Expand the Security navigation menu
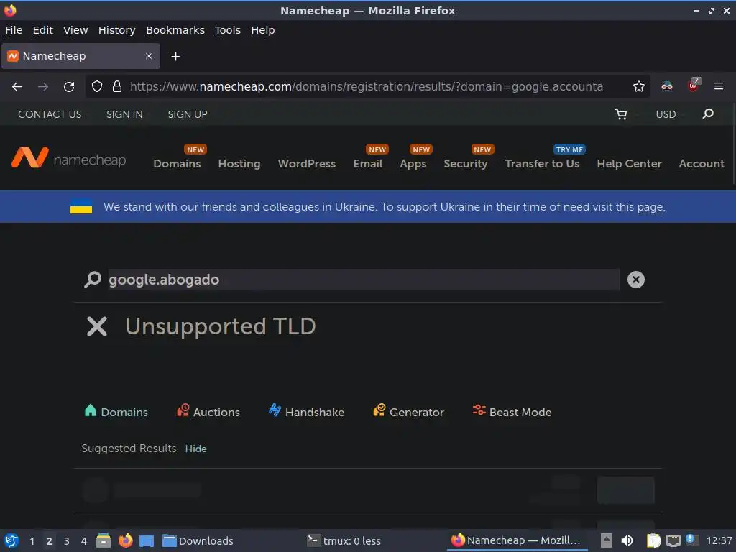The image size is (736, 552). [466, 163]
